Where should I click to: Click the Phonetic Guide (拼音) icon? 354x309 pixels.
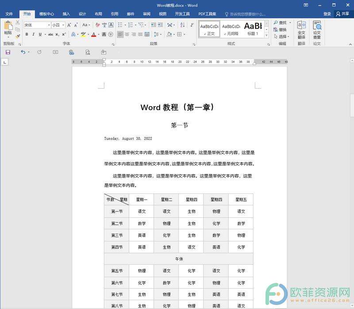(x=104, y=25)
